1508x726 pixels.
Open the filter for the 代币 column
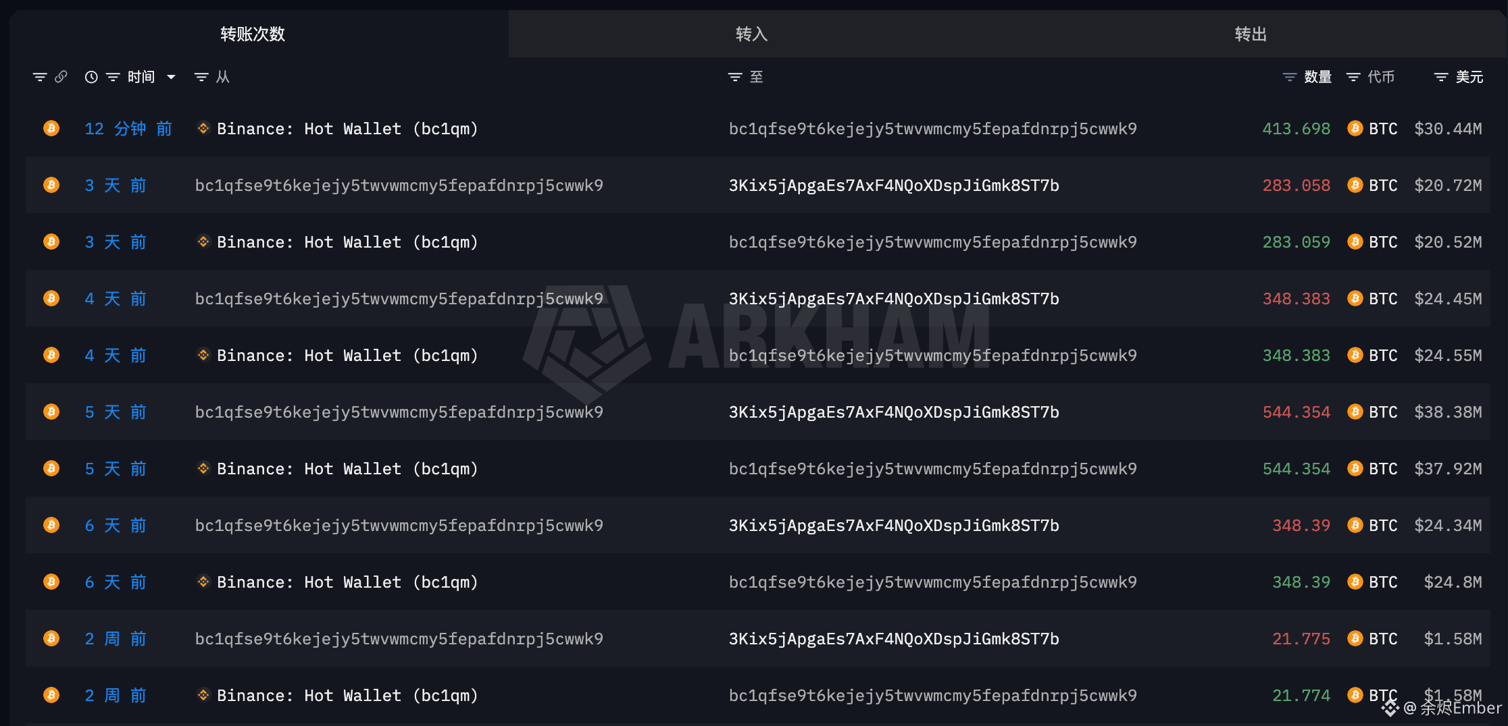[1353, 77]
